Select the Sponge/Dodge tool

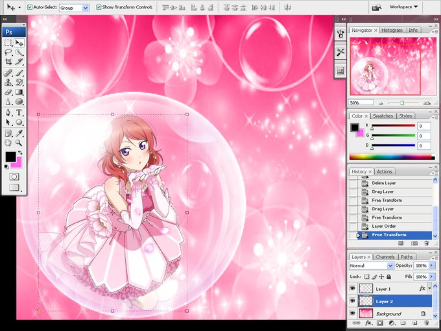(19, 102)
